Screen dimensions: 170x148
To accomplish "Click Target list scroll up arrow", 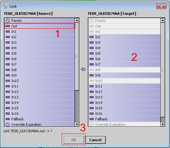I will 163,20.
